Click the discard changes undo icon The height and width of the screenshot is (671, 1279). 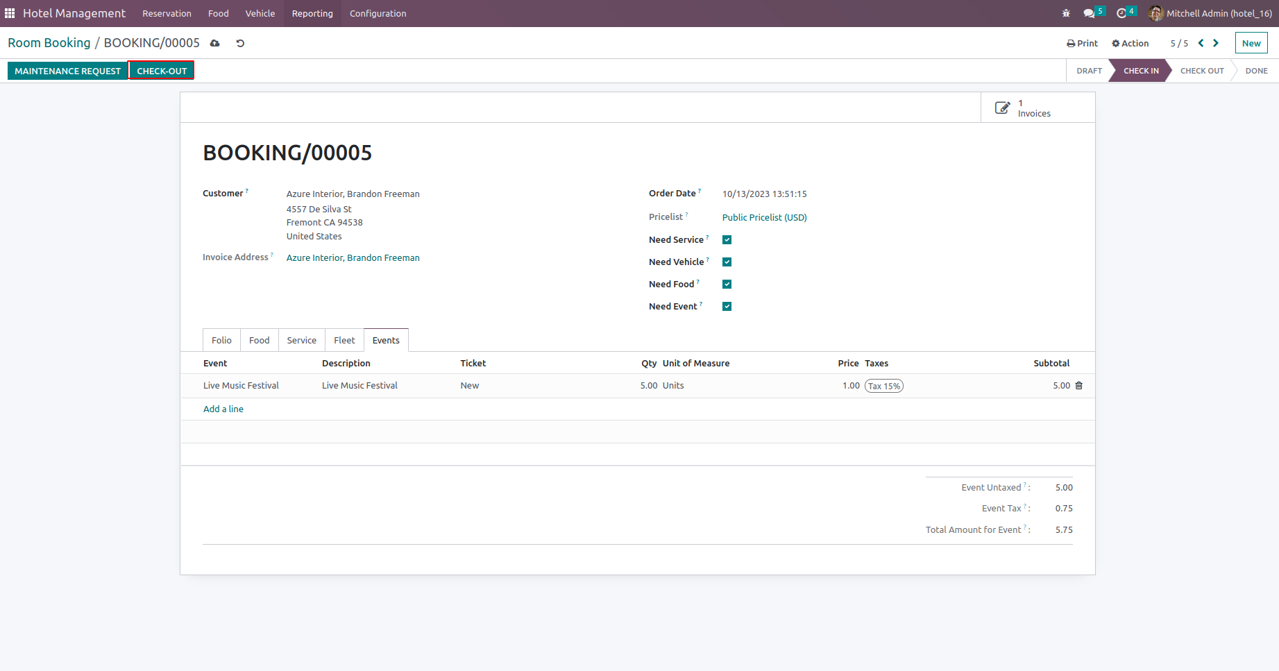pos(240,43)
